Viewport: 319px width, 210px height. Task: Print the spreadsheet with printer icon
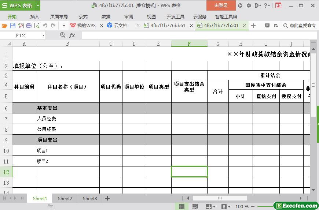tap(29, 26)
